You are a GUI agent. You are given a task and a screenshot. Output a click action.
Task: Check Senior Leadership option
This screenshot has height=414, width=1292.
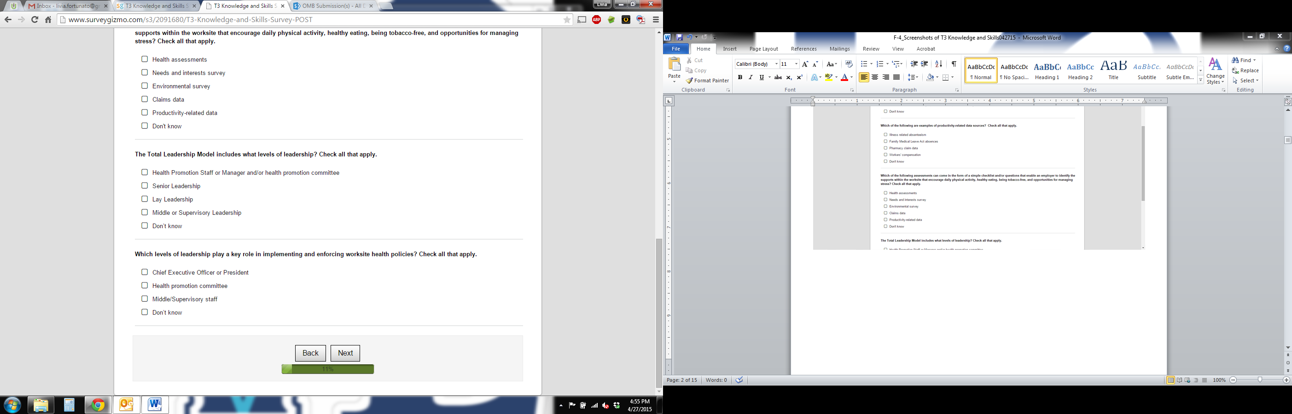(x=145, y=185)
